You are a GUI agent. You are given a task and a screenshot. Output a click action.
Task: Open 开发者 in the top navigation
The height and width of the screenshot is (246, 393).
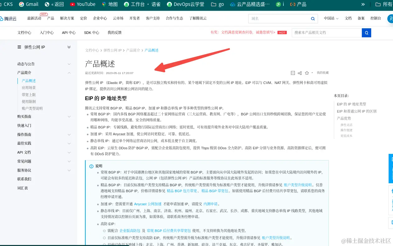pyautogui.click(x=135, y=18)
